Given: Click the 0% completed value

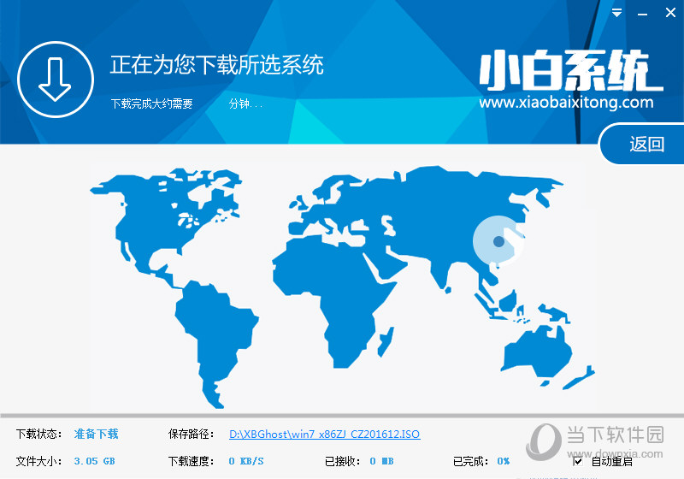Looking at the screenshot, I should point(504,461).
